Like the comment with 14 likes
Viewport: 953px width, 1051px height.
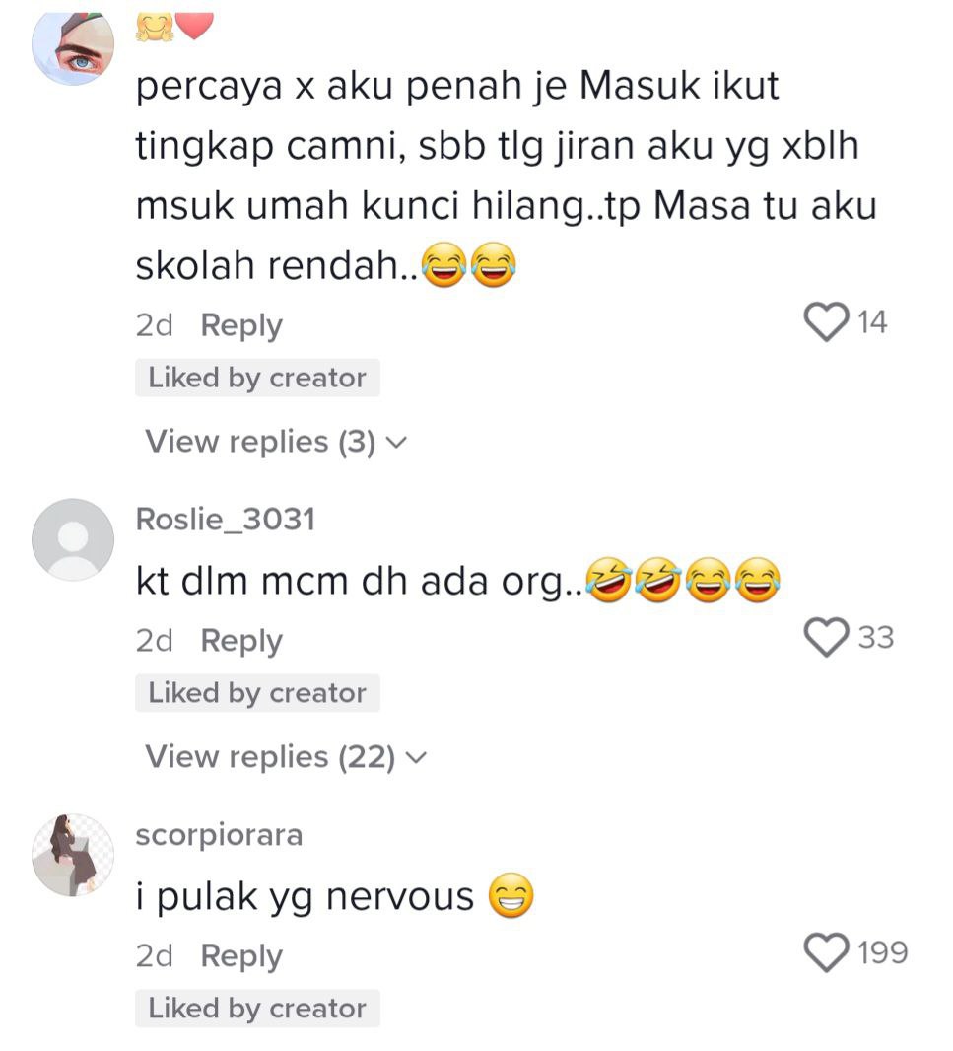pyautogui.click(x=826, y=322)
